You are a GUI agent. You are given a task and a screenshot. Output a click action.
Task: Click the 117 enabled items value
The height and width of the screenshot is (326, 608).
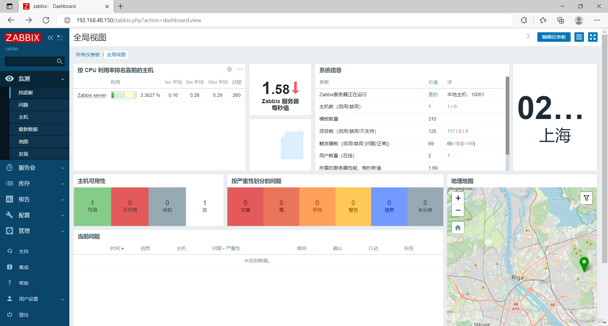click(x=451, y=131)
